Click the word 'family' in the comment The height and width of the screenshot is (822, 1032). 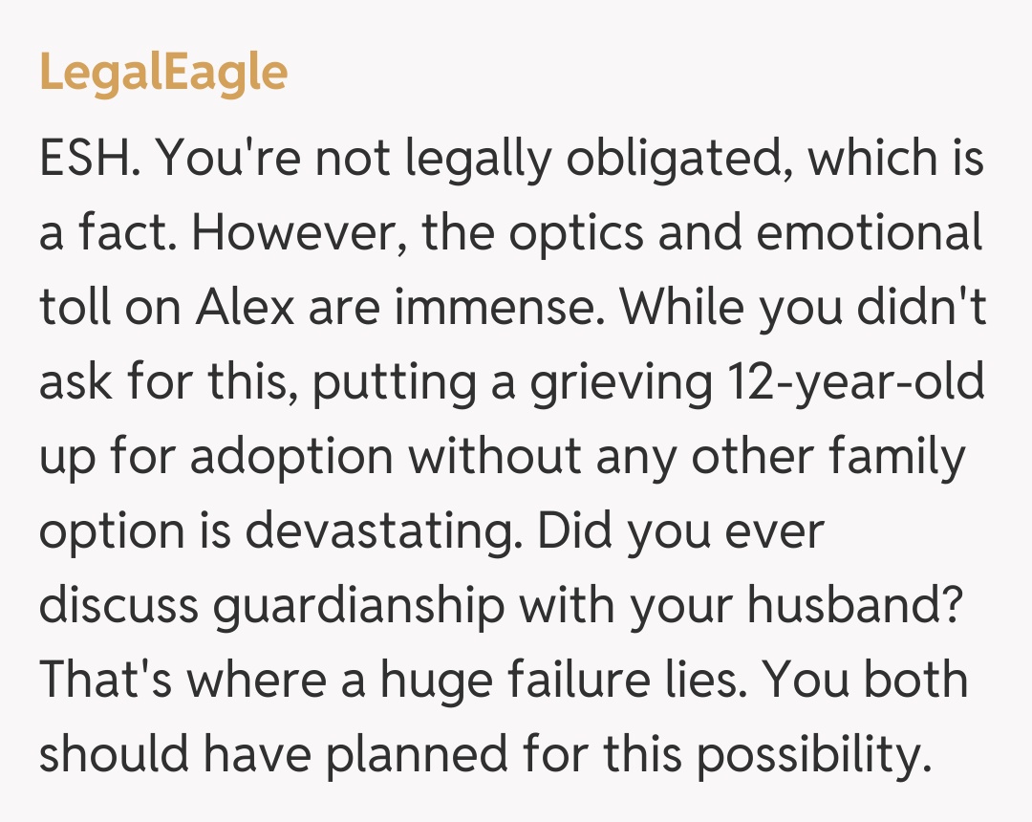click(x=898, y=458)
